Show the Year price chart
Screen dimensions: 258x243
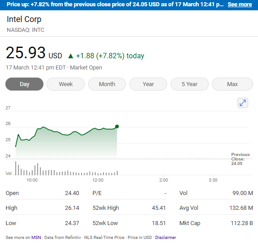(148, 84)
